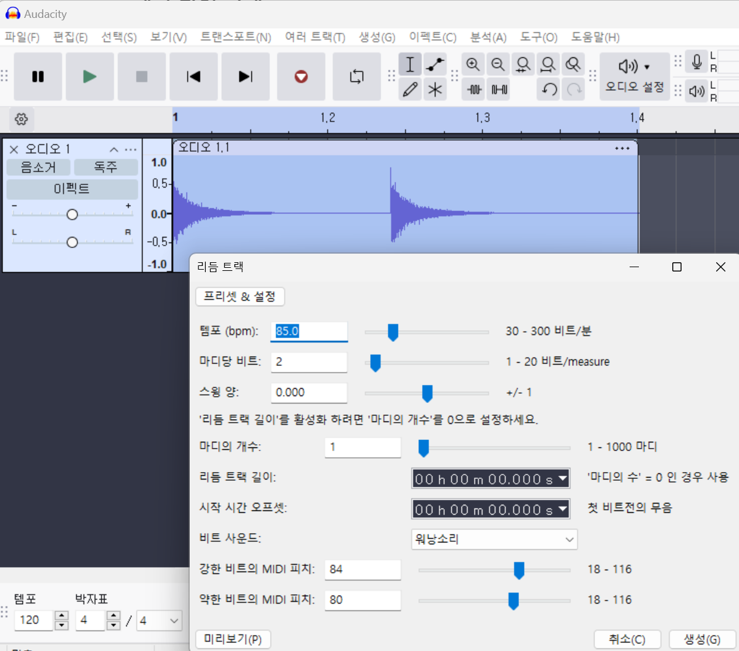Click Trim audio outside selection icon
739x651 pixels.
pyautogui.click(x=474, y=89)
